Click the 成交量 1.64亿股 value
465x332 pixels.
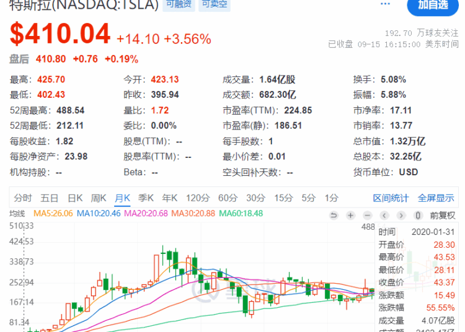tap(277, 79)
